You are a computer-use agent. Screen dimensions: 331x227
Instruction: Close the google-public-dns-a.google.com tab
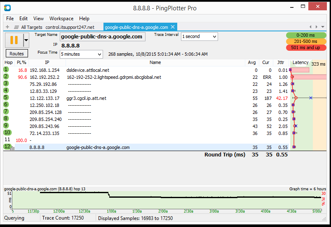point(173,27)
